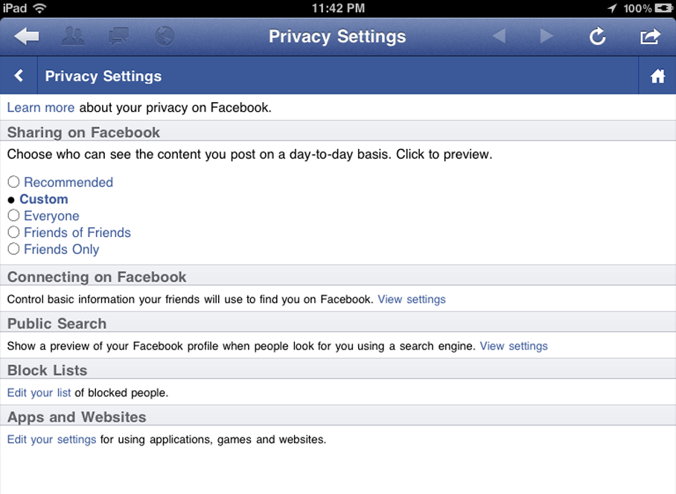Go to Facebook home via house icon
This screenshot has height=494, width=676.
click(657, 76)
